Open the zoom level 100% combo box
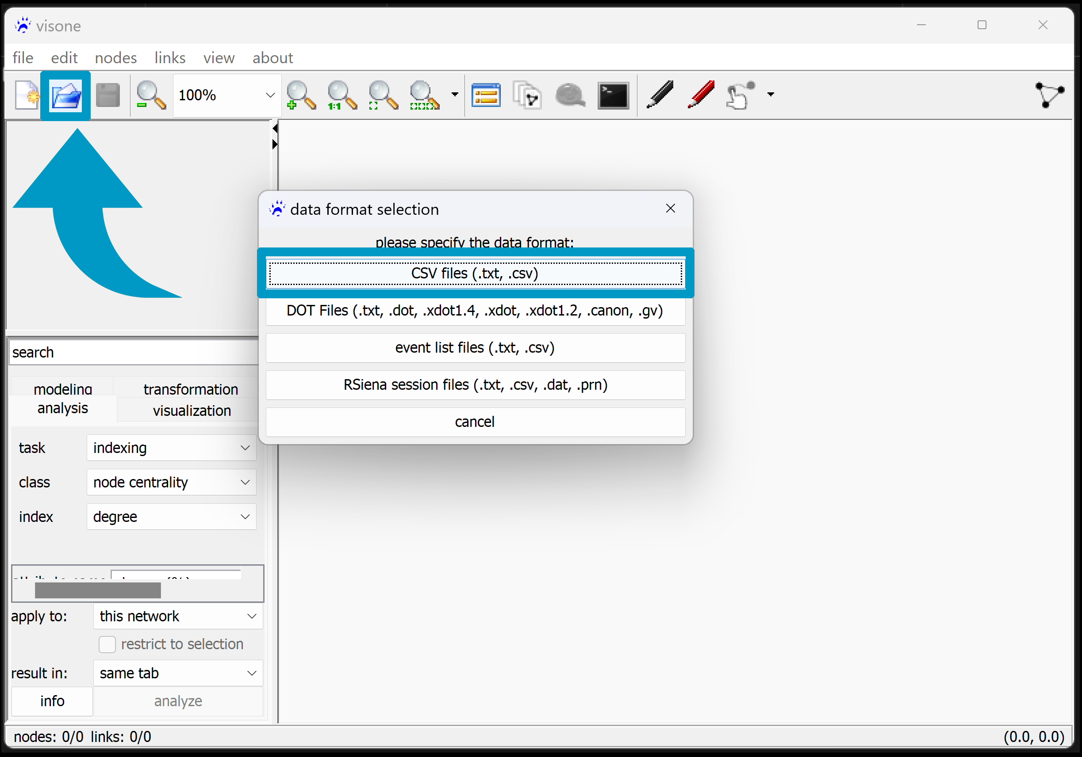 (227, 95)
